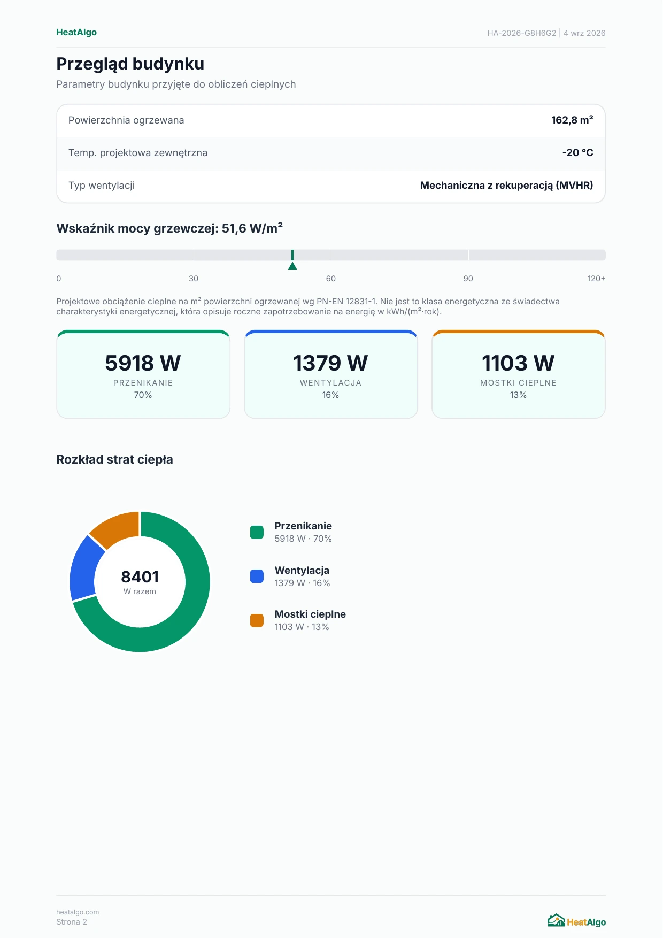Image resolution: width=663 pixels, height=938 pixels.
Task: Select the 5918 W Przenikanie card
Action: point(143,374)
